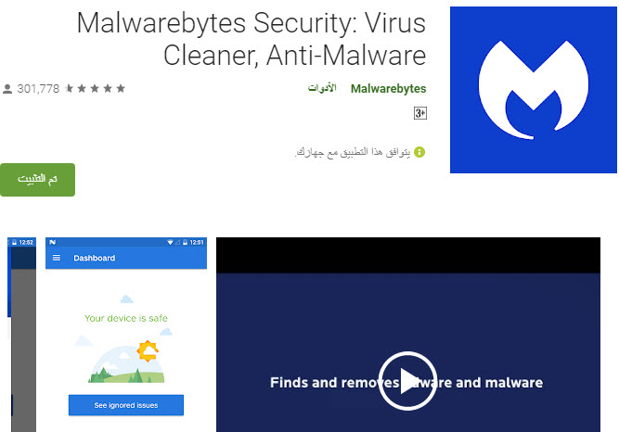Viewport: 619px width, 432px height.
Task: Click the Arabic compatibility message text
Action: (x=353, y=152)
